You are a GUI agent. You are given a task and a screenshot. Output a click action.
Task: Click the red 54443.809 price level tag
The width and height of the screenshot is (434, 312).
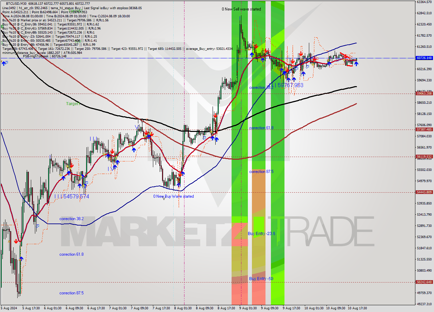point(424,192)
